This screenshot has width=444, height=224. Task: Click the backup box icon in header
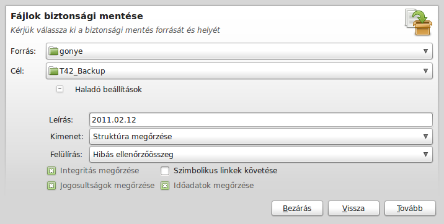click(418, 22)
